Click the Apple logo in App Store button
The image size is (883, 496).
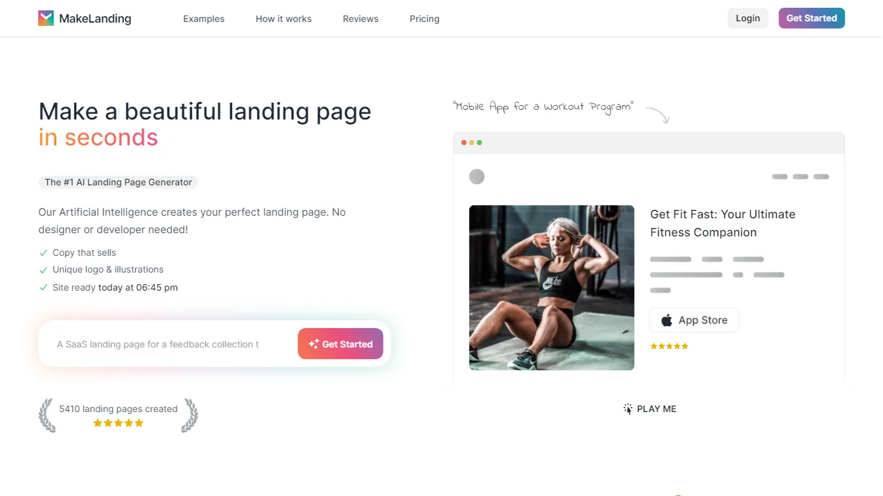pyautogui.click(x=666, y=320)
